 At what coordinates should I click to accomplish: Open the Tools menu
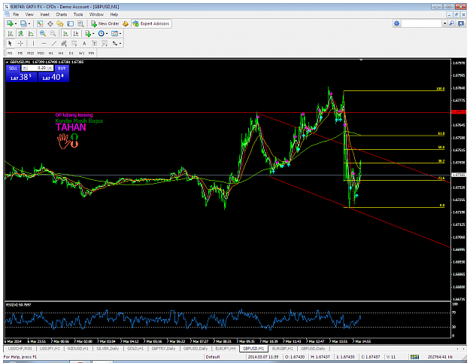pyautogui.click(x=78, y=14)
